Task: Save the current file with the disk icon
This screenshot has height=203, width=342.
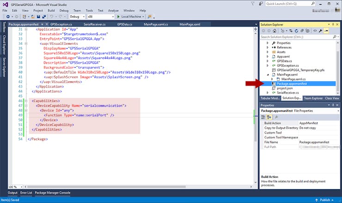Action: tap(38, 17)
